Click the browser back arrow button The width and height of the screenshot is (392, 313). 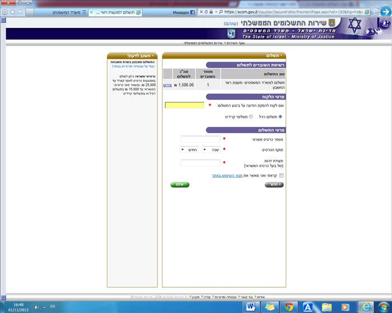click(384, 11)
